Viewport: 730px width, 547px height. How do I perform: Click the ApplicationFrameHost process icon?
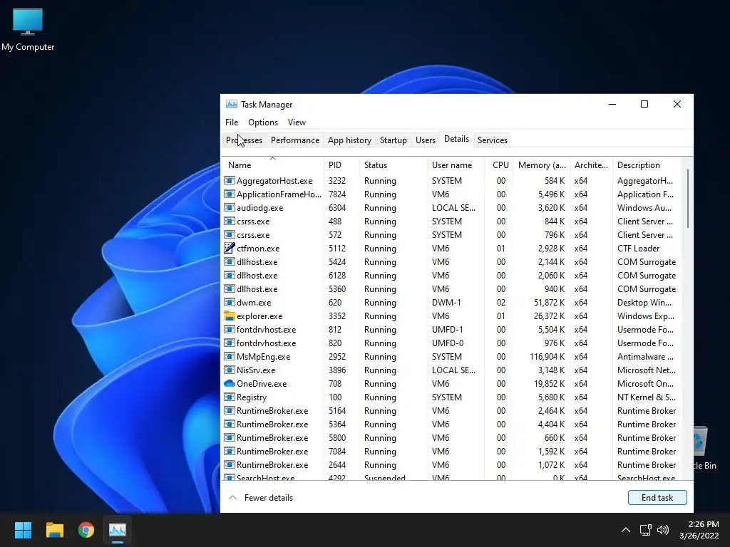pyautogui.click(x=229, y=194)
